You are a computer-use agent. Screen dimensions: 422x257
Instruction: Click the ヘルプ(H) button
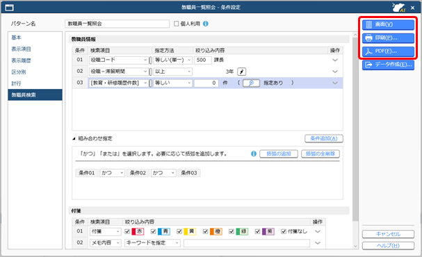click(388, 246)
